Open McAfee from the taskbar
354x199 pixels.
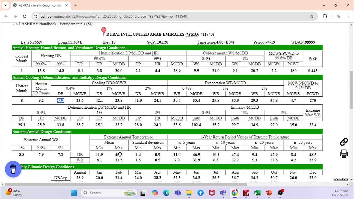tap(212, 193)
